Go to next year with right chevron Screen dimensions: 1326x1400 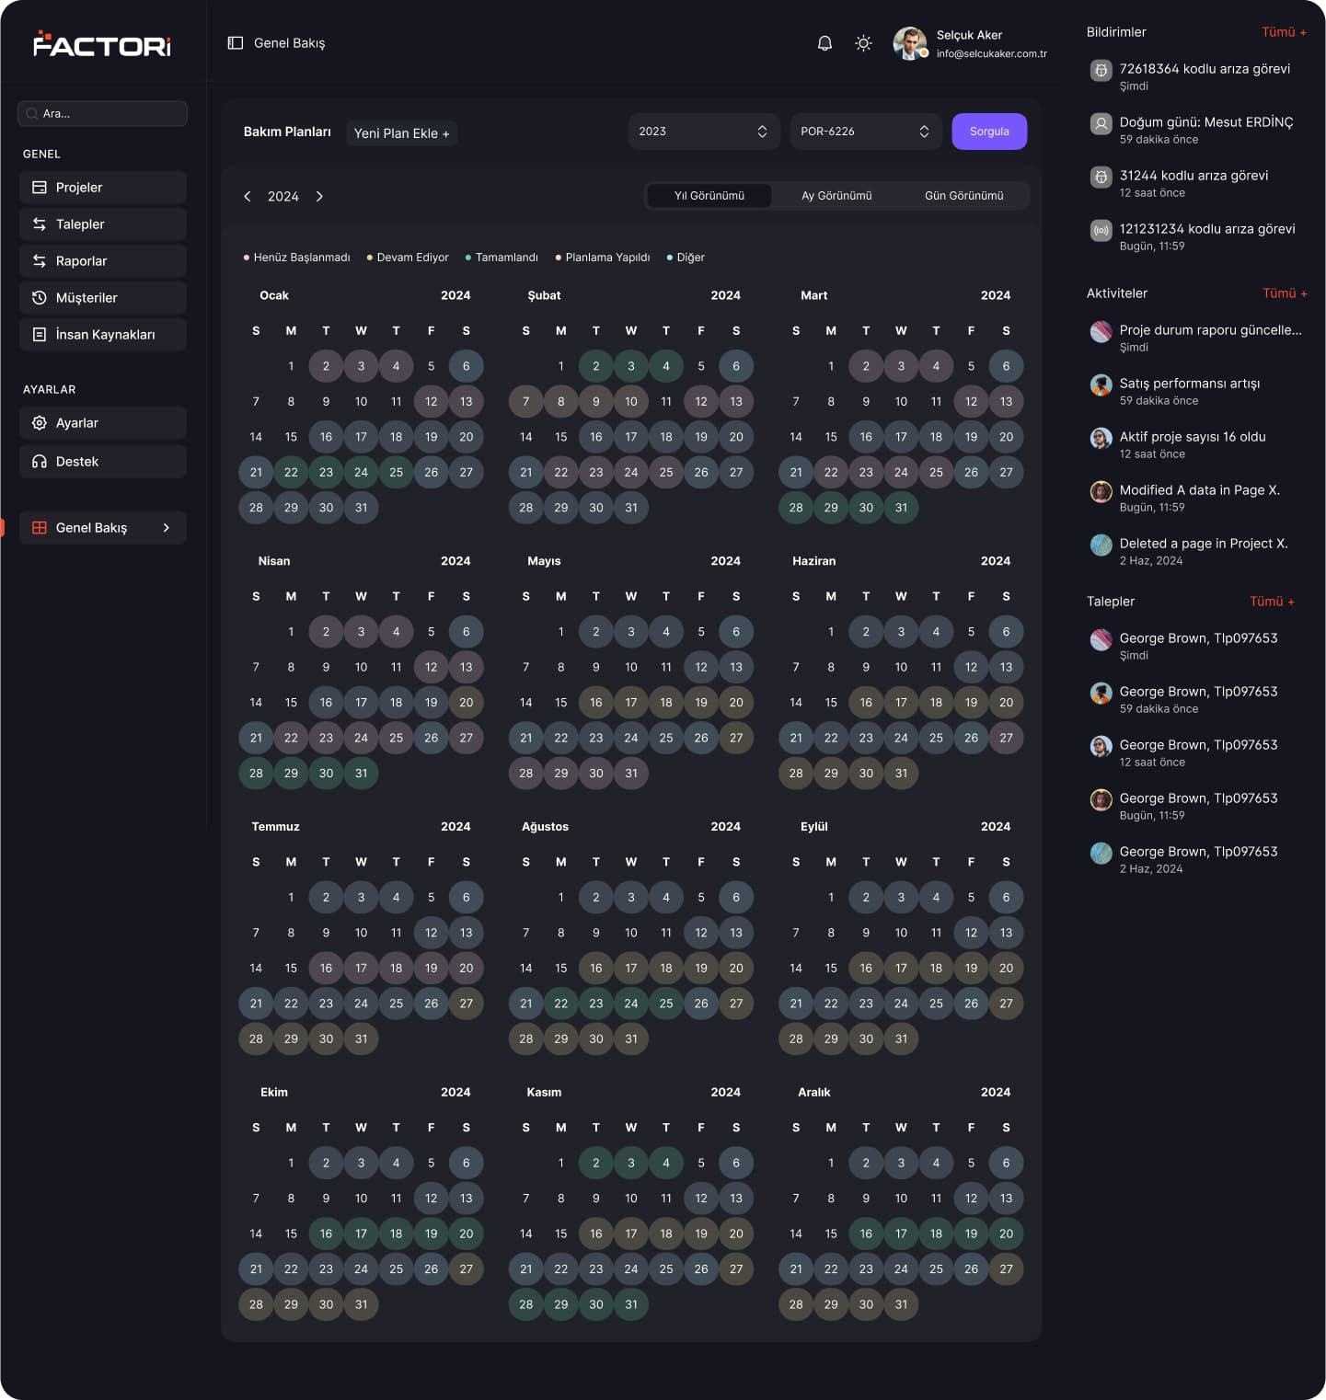tap(319, 197)
